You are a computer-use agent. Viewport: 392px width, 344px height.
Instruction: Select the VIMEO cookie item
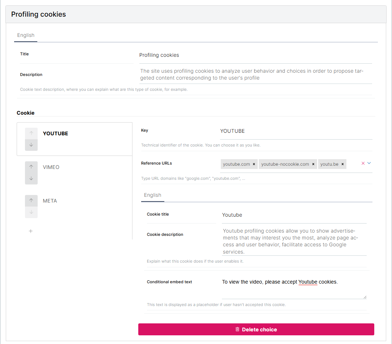(51, 167)
